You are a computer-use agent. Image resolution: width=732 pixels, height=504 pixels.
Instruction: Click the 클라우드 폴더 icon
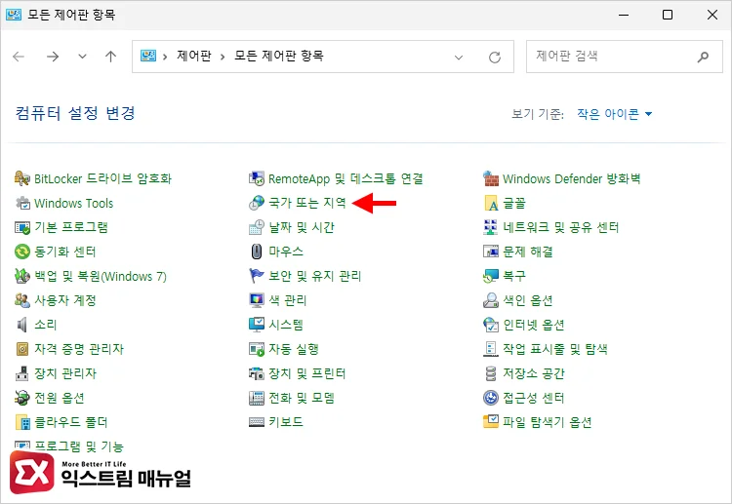(x=21, y=422)
